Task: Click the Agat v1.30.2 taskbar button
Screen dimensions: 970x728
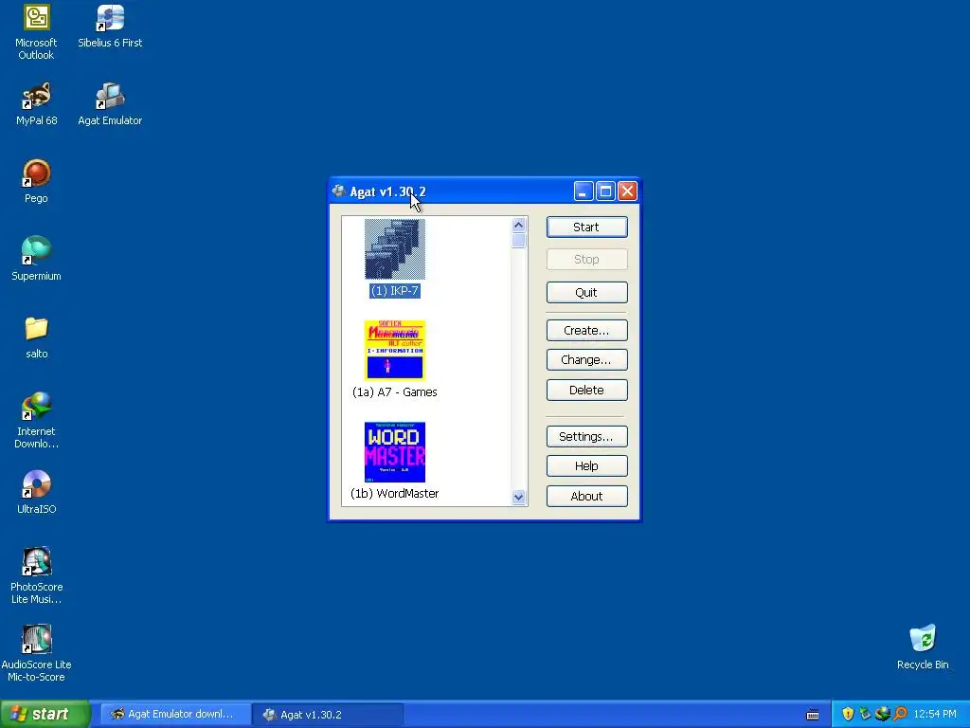Action: pos(328,715)
